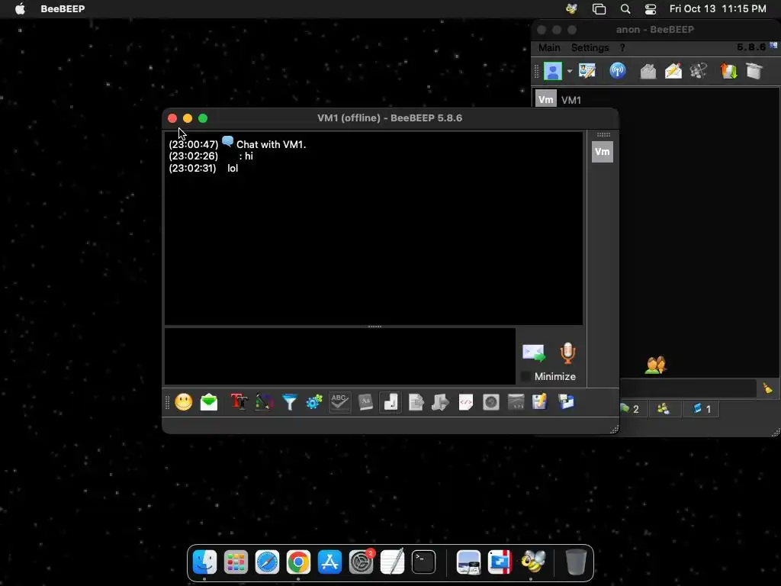781x586 pixels.
Task: Click the blue user status icon
Action: (553, 71)
